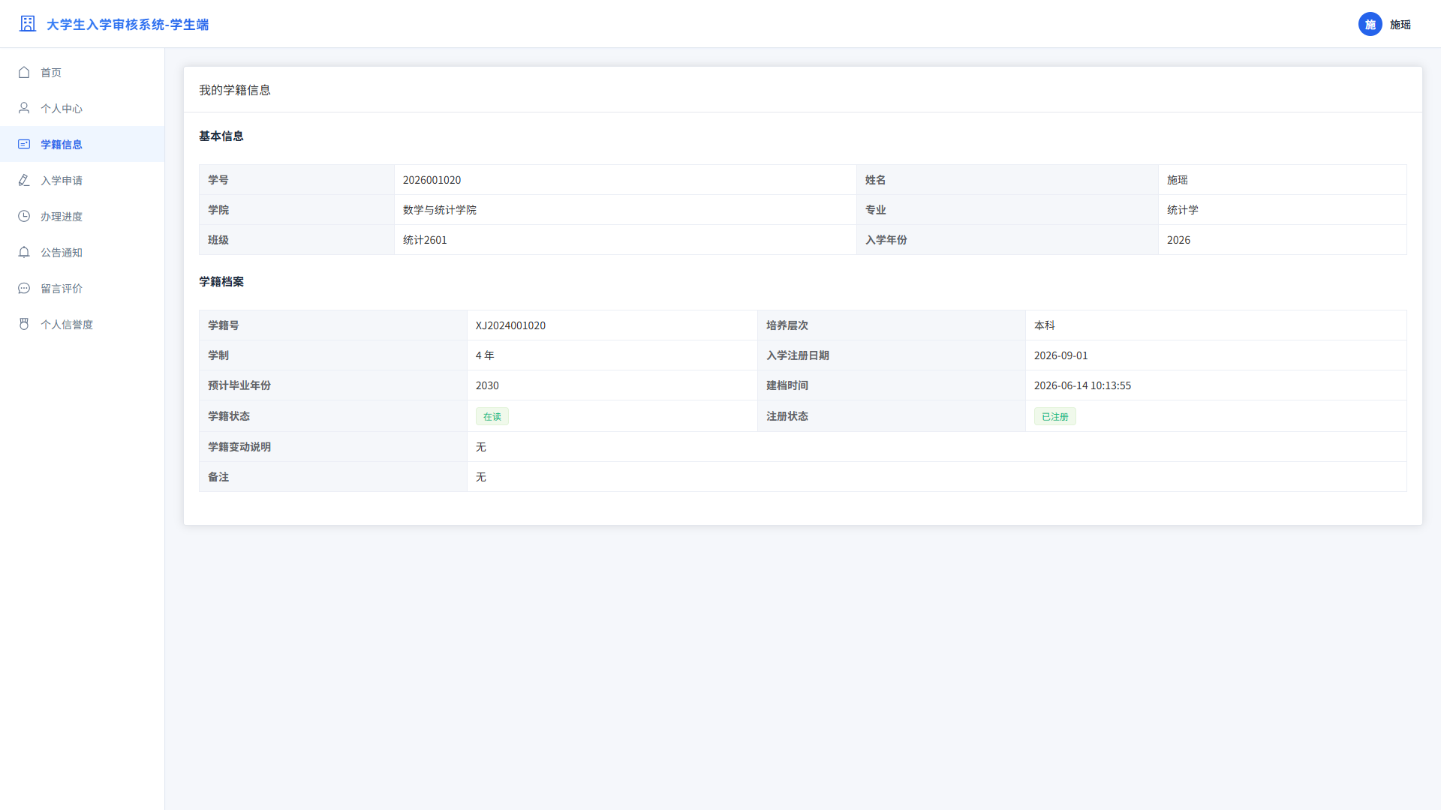Click the 培养层次 label cell
Screen dimensions: 1441x810
[x=892, y=325]
